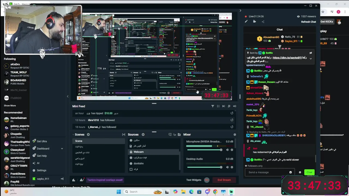349x196 pixels.
Task: Replay the I_MarveL_I follow alert
Action: pos(232,127)
